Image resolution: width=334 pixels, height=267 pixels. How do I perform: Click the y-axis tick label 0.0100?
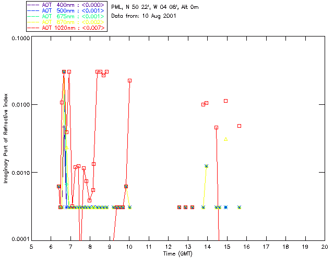tap(21, 105)
